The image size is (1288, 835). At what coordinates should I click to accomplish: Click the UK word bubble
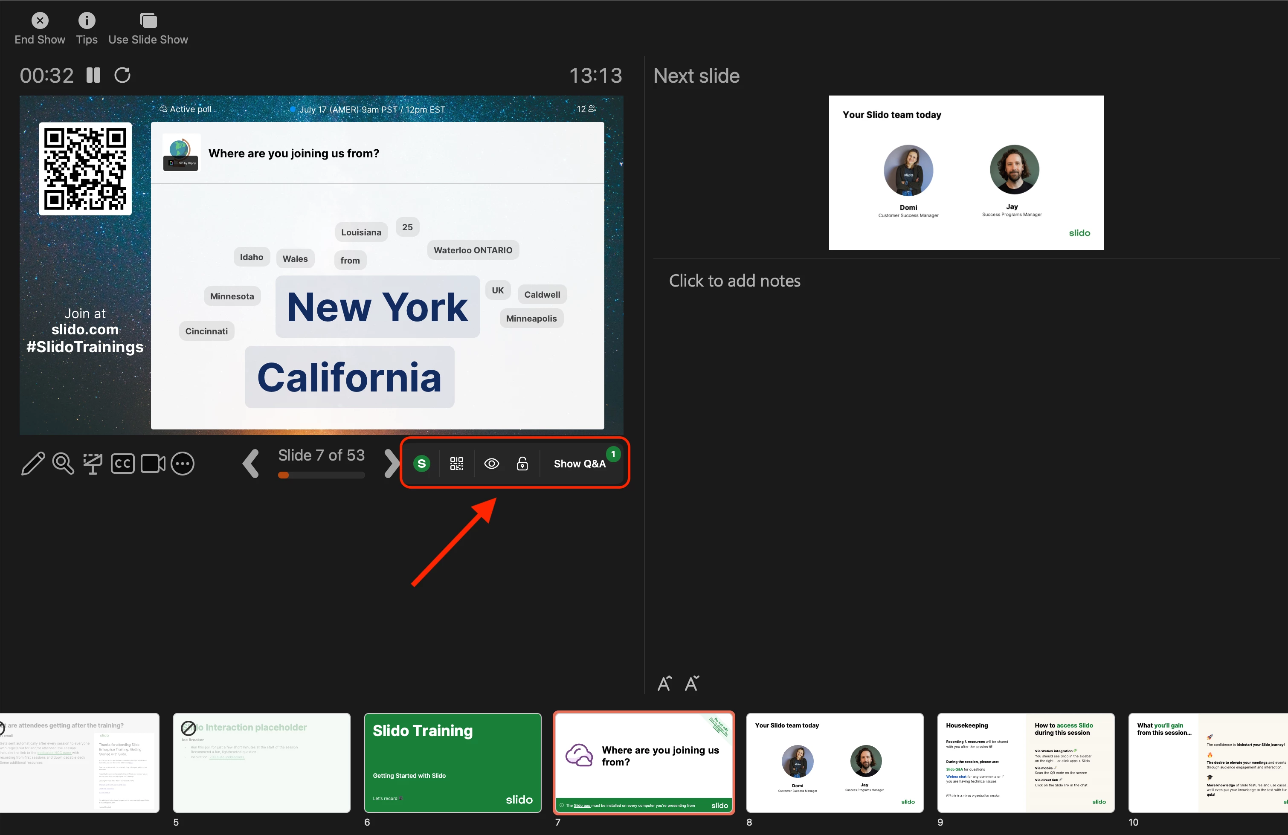pos(498,290)
